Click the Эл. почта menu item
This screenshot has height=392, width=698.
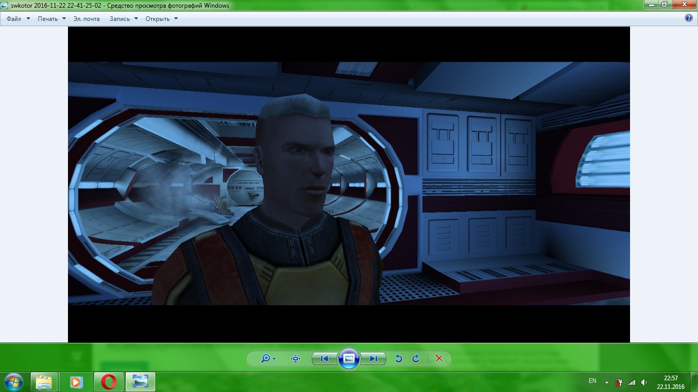point(86,19)
